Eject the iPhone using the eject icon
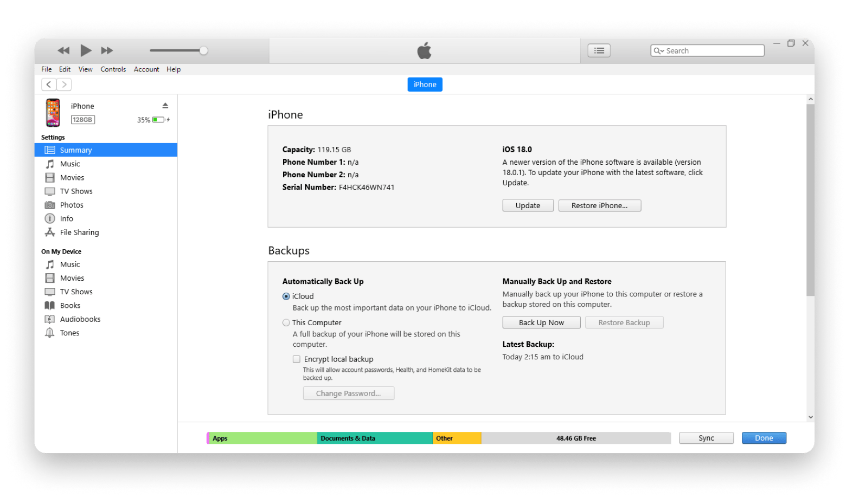 pyautogui.click(x=165, y=106)
